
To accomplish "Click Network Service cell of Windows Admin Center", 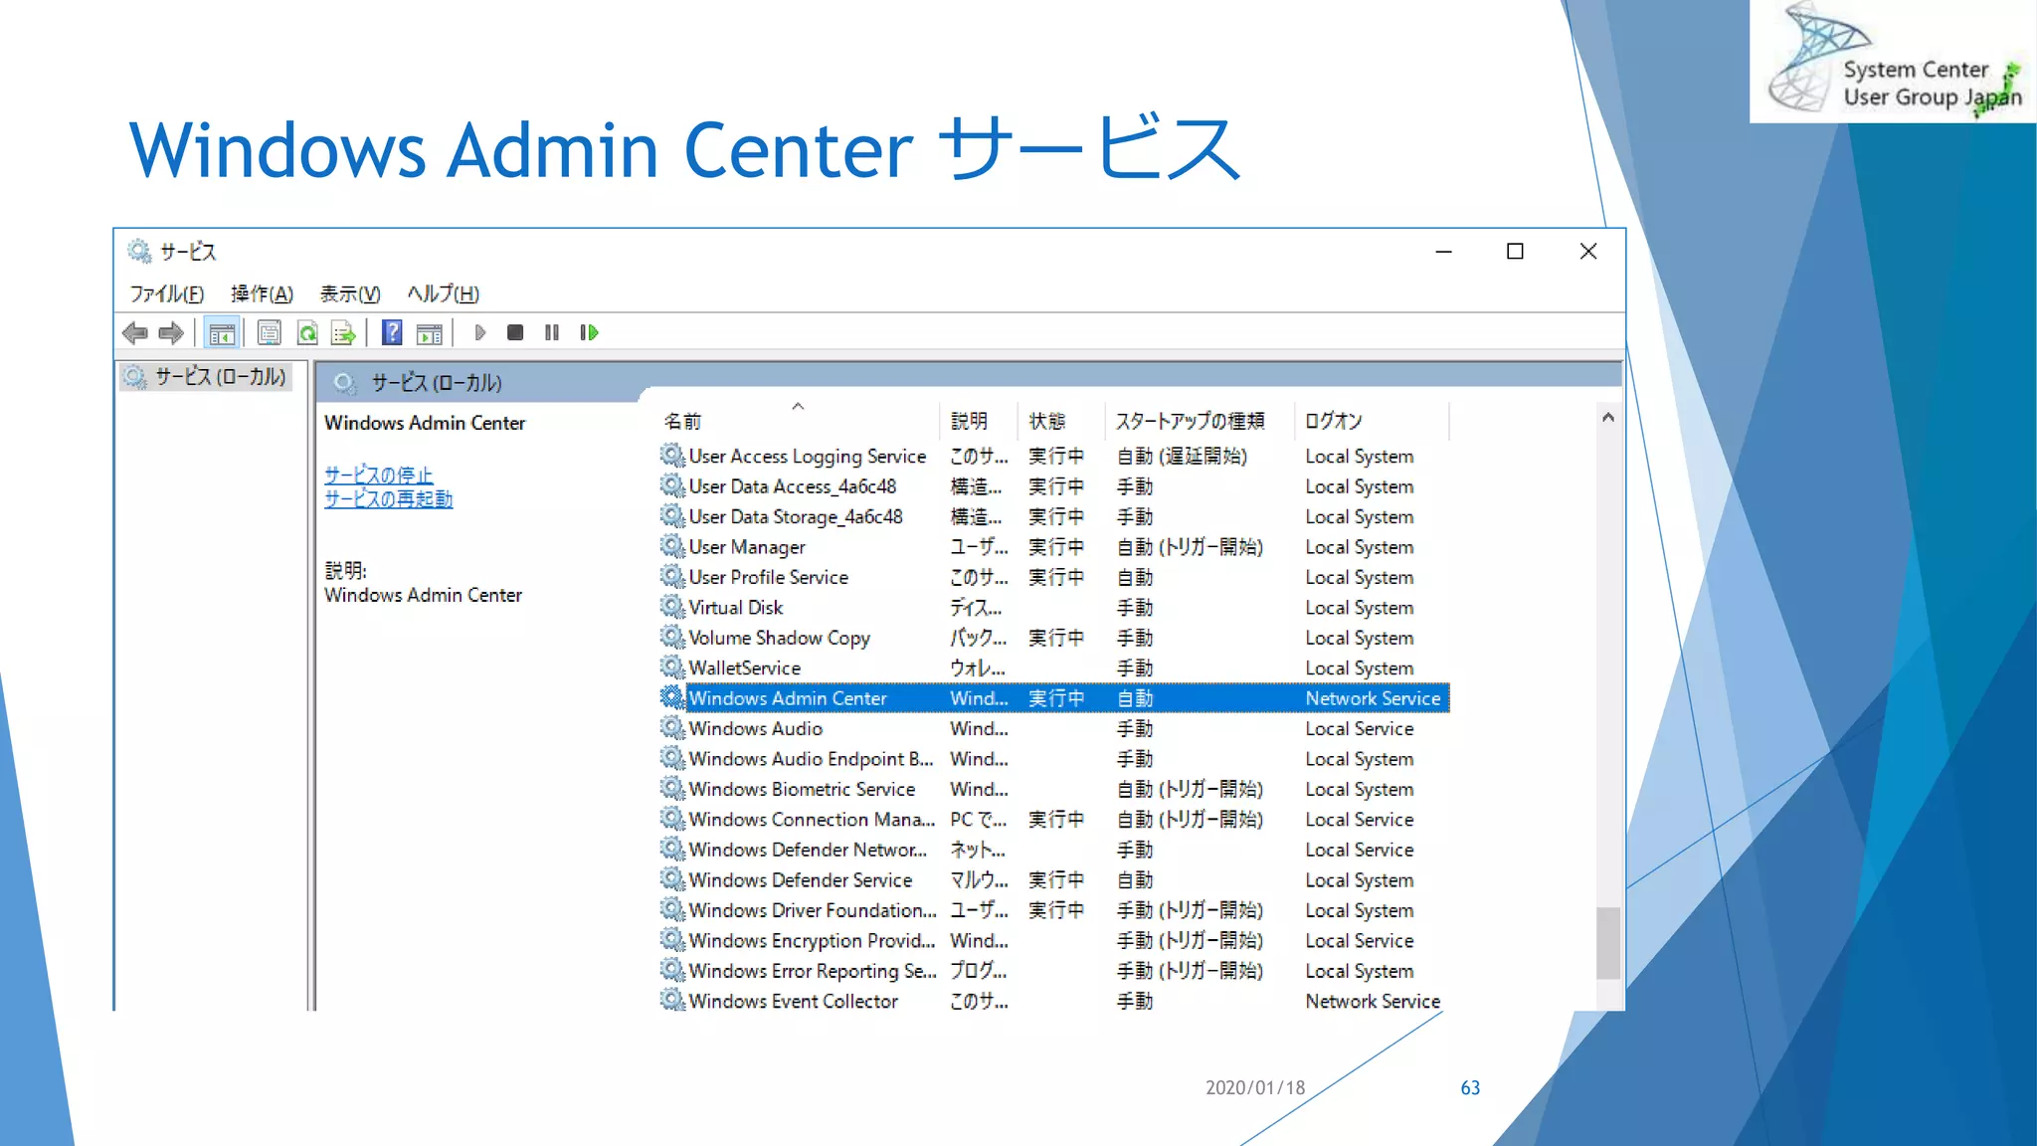I will 1373,698.
